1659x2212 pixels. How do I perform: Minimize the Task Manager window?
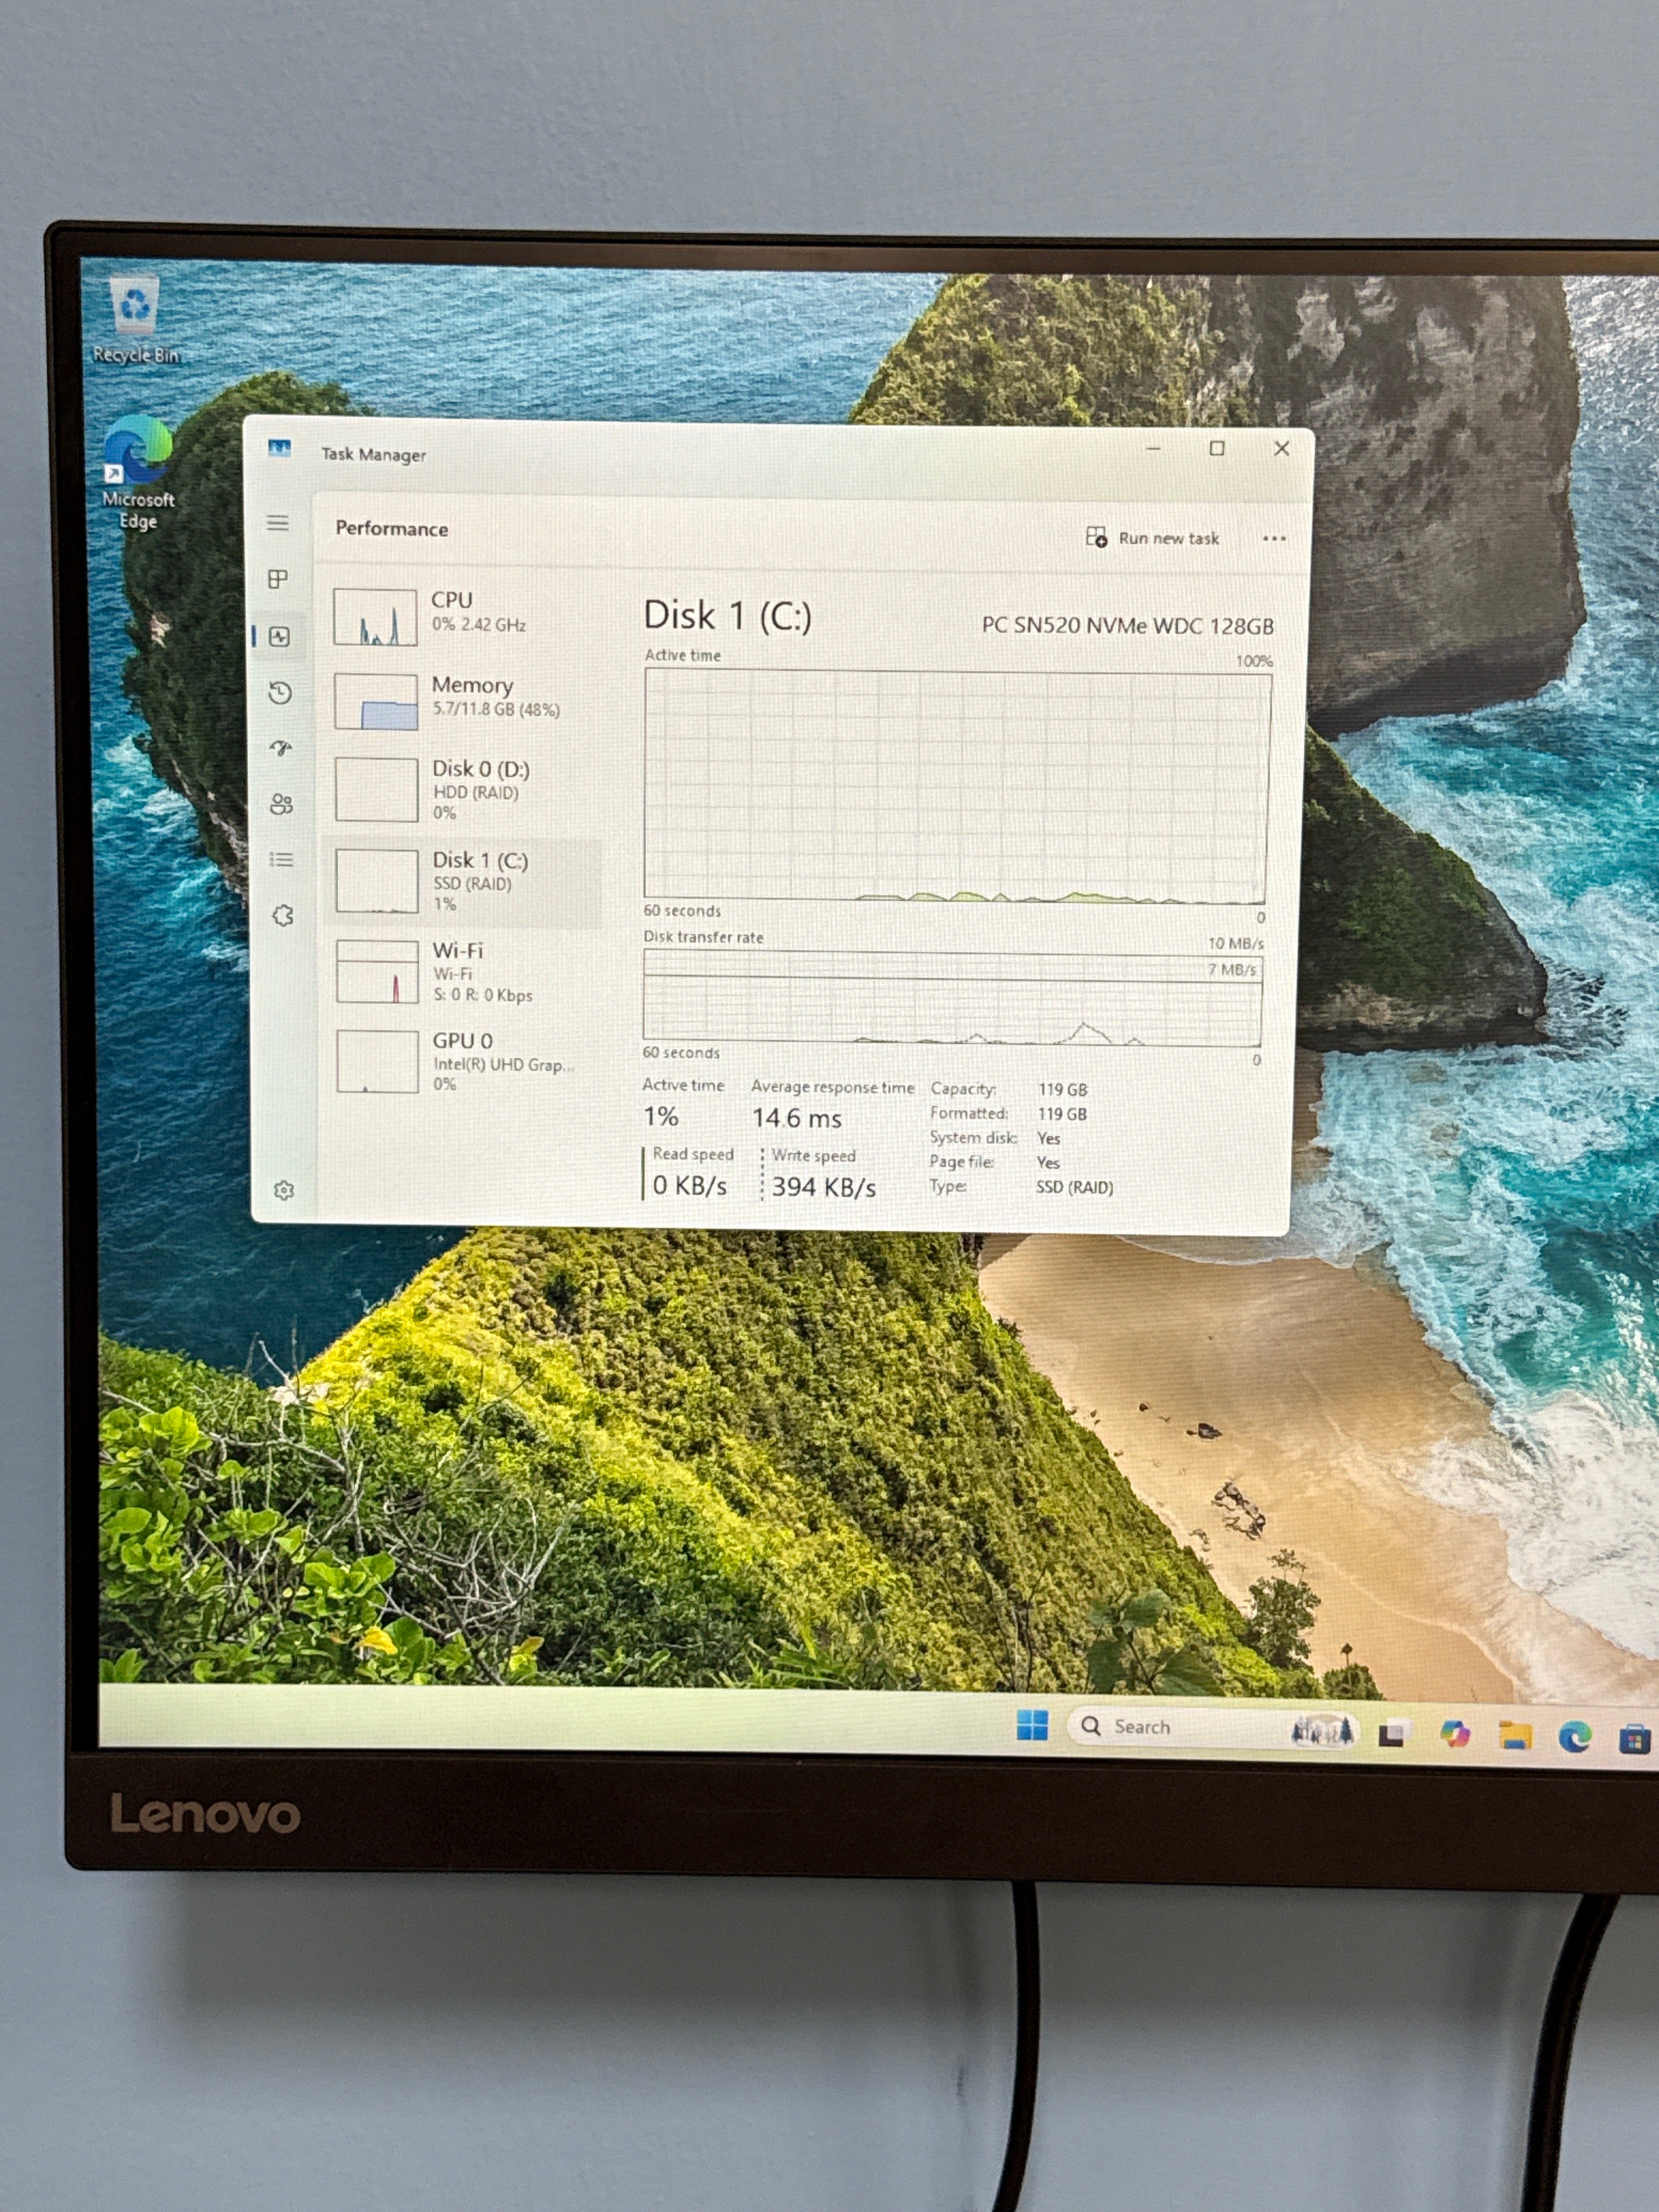(1153, 448)
